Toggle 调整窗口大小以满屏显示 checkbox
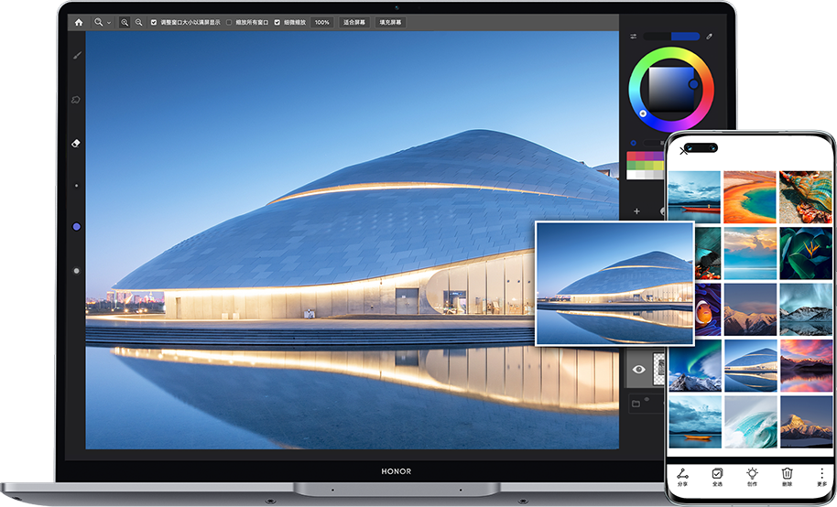The height and width of the screenshot is (507, 837). [x=154, y=22]
